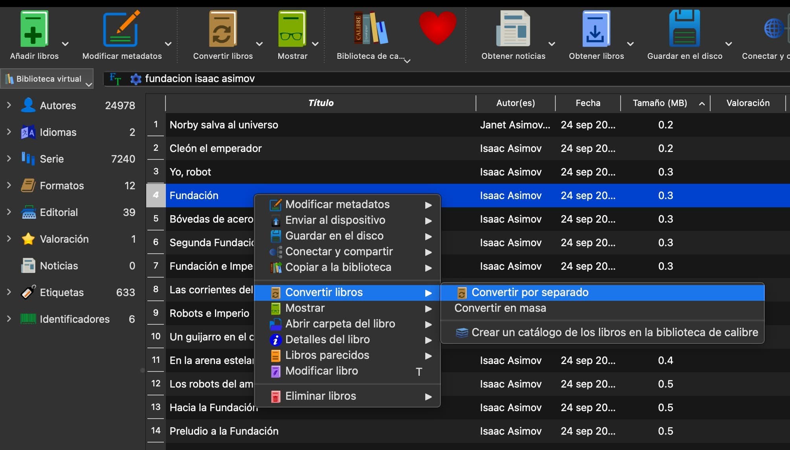The image size is (790, 450).
Task: Open Modificar metadatos toolbar icon
Action: click(x=121, y=29)
